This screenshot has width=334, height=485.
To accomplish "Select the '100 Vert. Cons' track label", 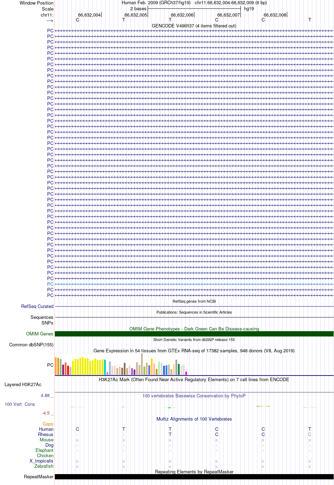I will 20,404.
